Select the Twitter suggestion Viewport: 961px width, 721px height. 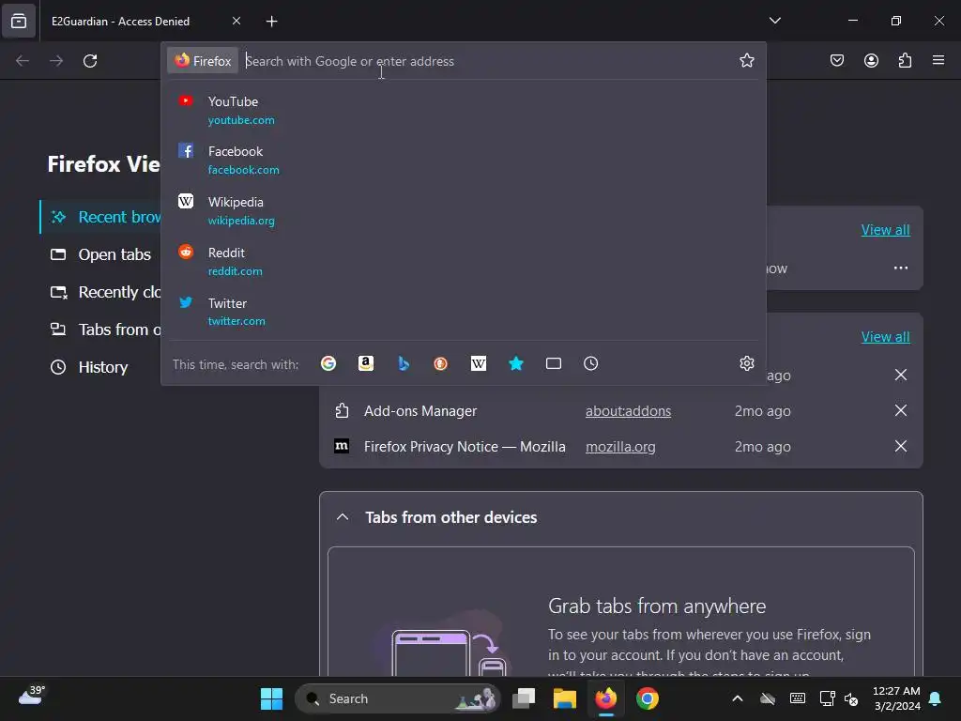(x=464, y=312)
